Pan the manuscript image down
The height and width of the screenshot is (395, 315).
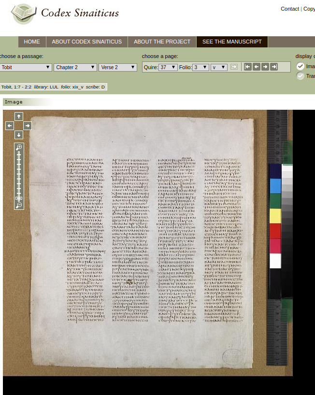(19, 135)
